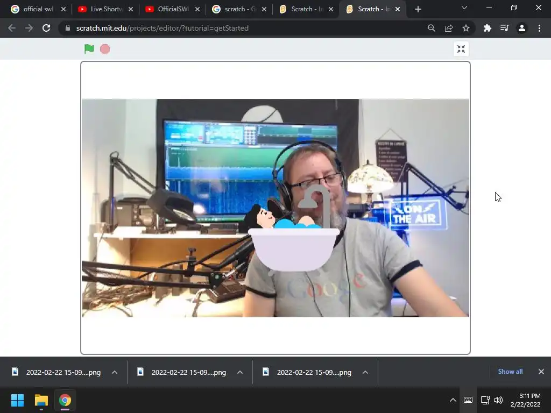View site security lock info
This screenshot has height=413, width=551.
pos(67,28)
